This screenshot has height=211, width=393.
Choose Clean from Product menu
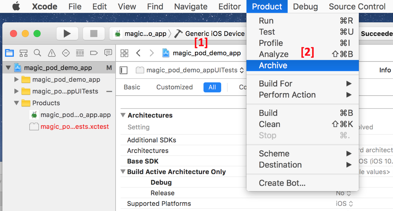pyautogui.click(x=303, y=124)
